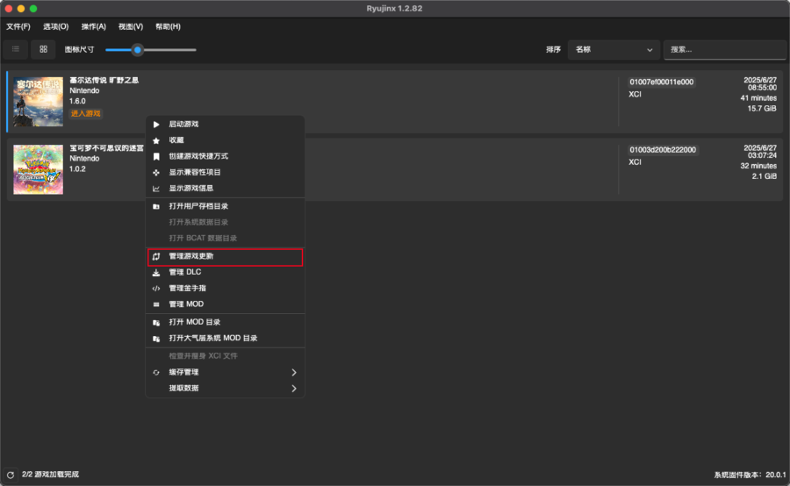Select 打开 MOD 目录 menu entry
790x486 pixels.
pos(226,322)
